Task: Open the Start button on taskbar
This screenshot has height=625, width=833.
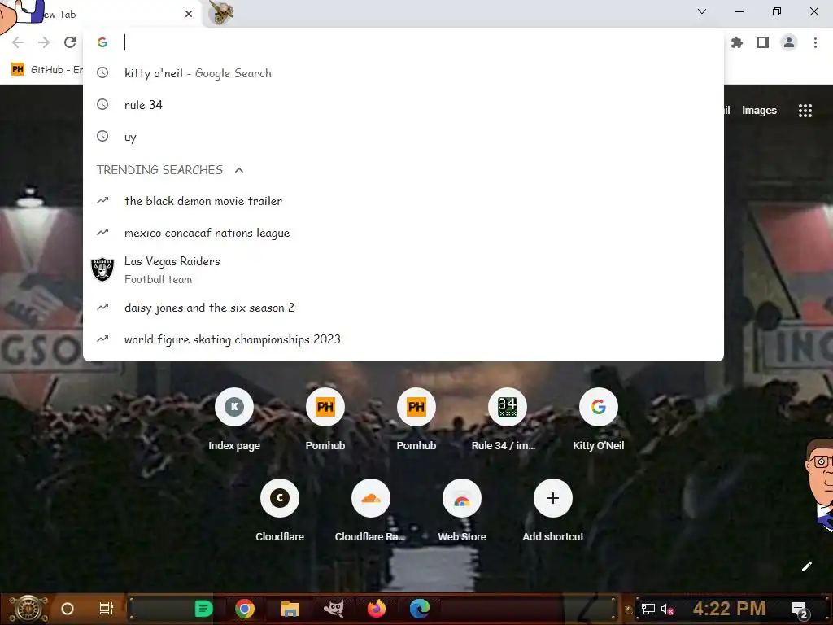Action: tap(28, 609)
